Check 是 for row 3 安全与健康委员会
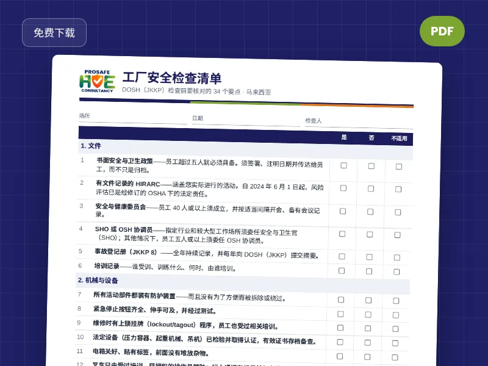This screenshot has width=488, height=366. click(343, 211)
